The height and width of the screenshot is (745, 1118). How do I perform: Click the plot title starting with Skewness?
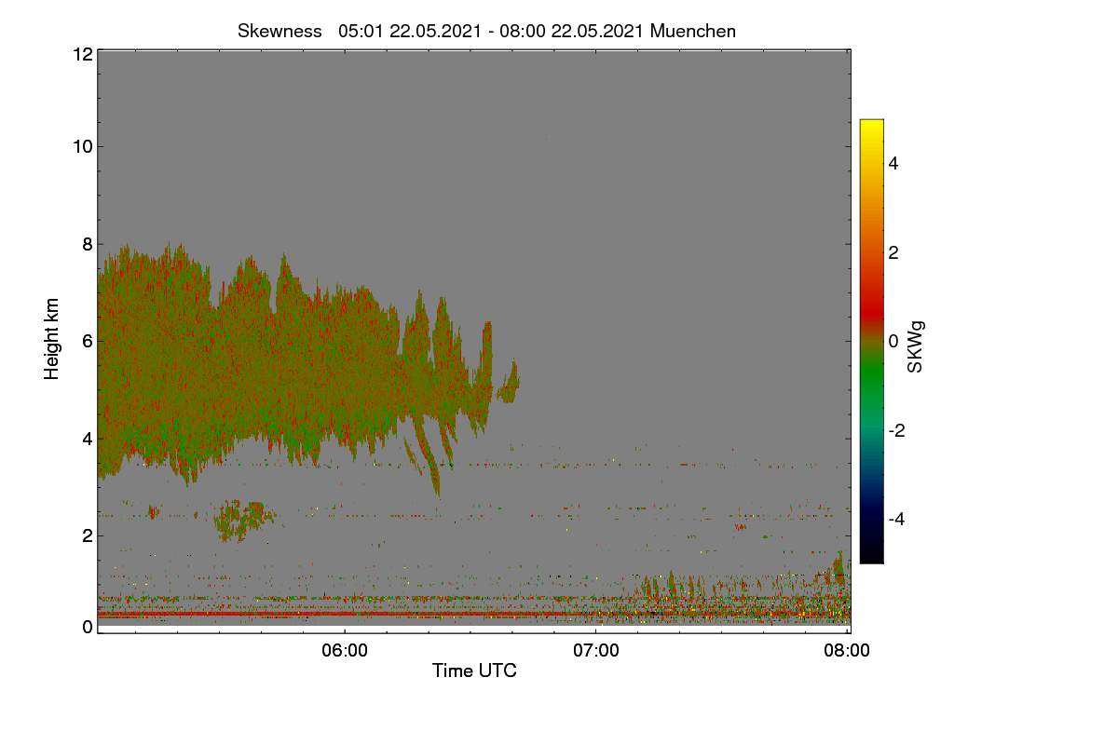(486, 31)
